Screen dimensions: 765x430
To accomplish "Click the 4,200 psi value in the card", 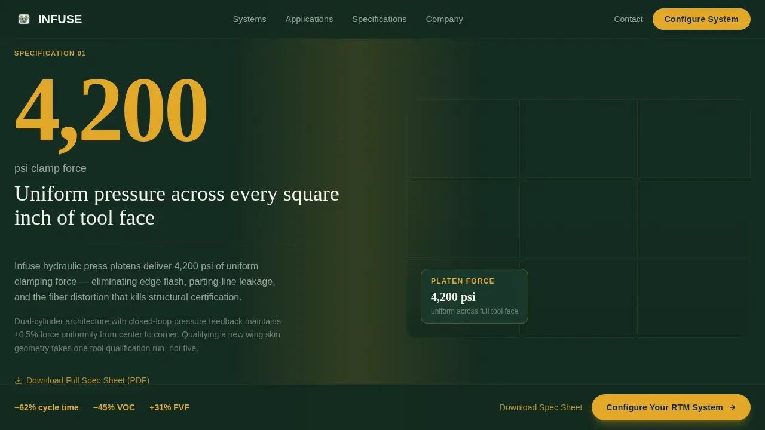I will click(x=453, y=297).
